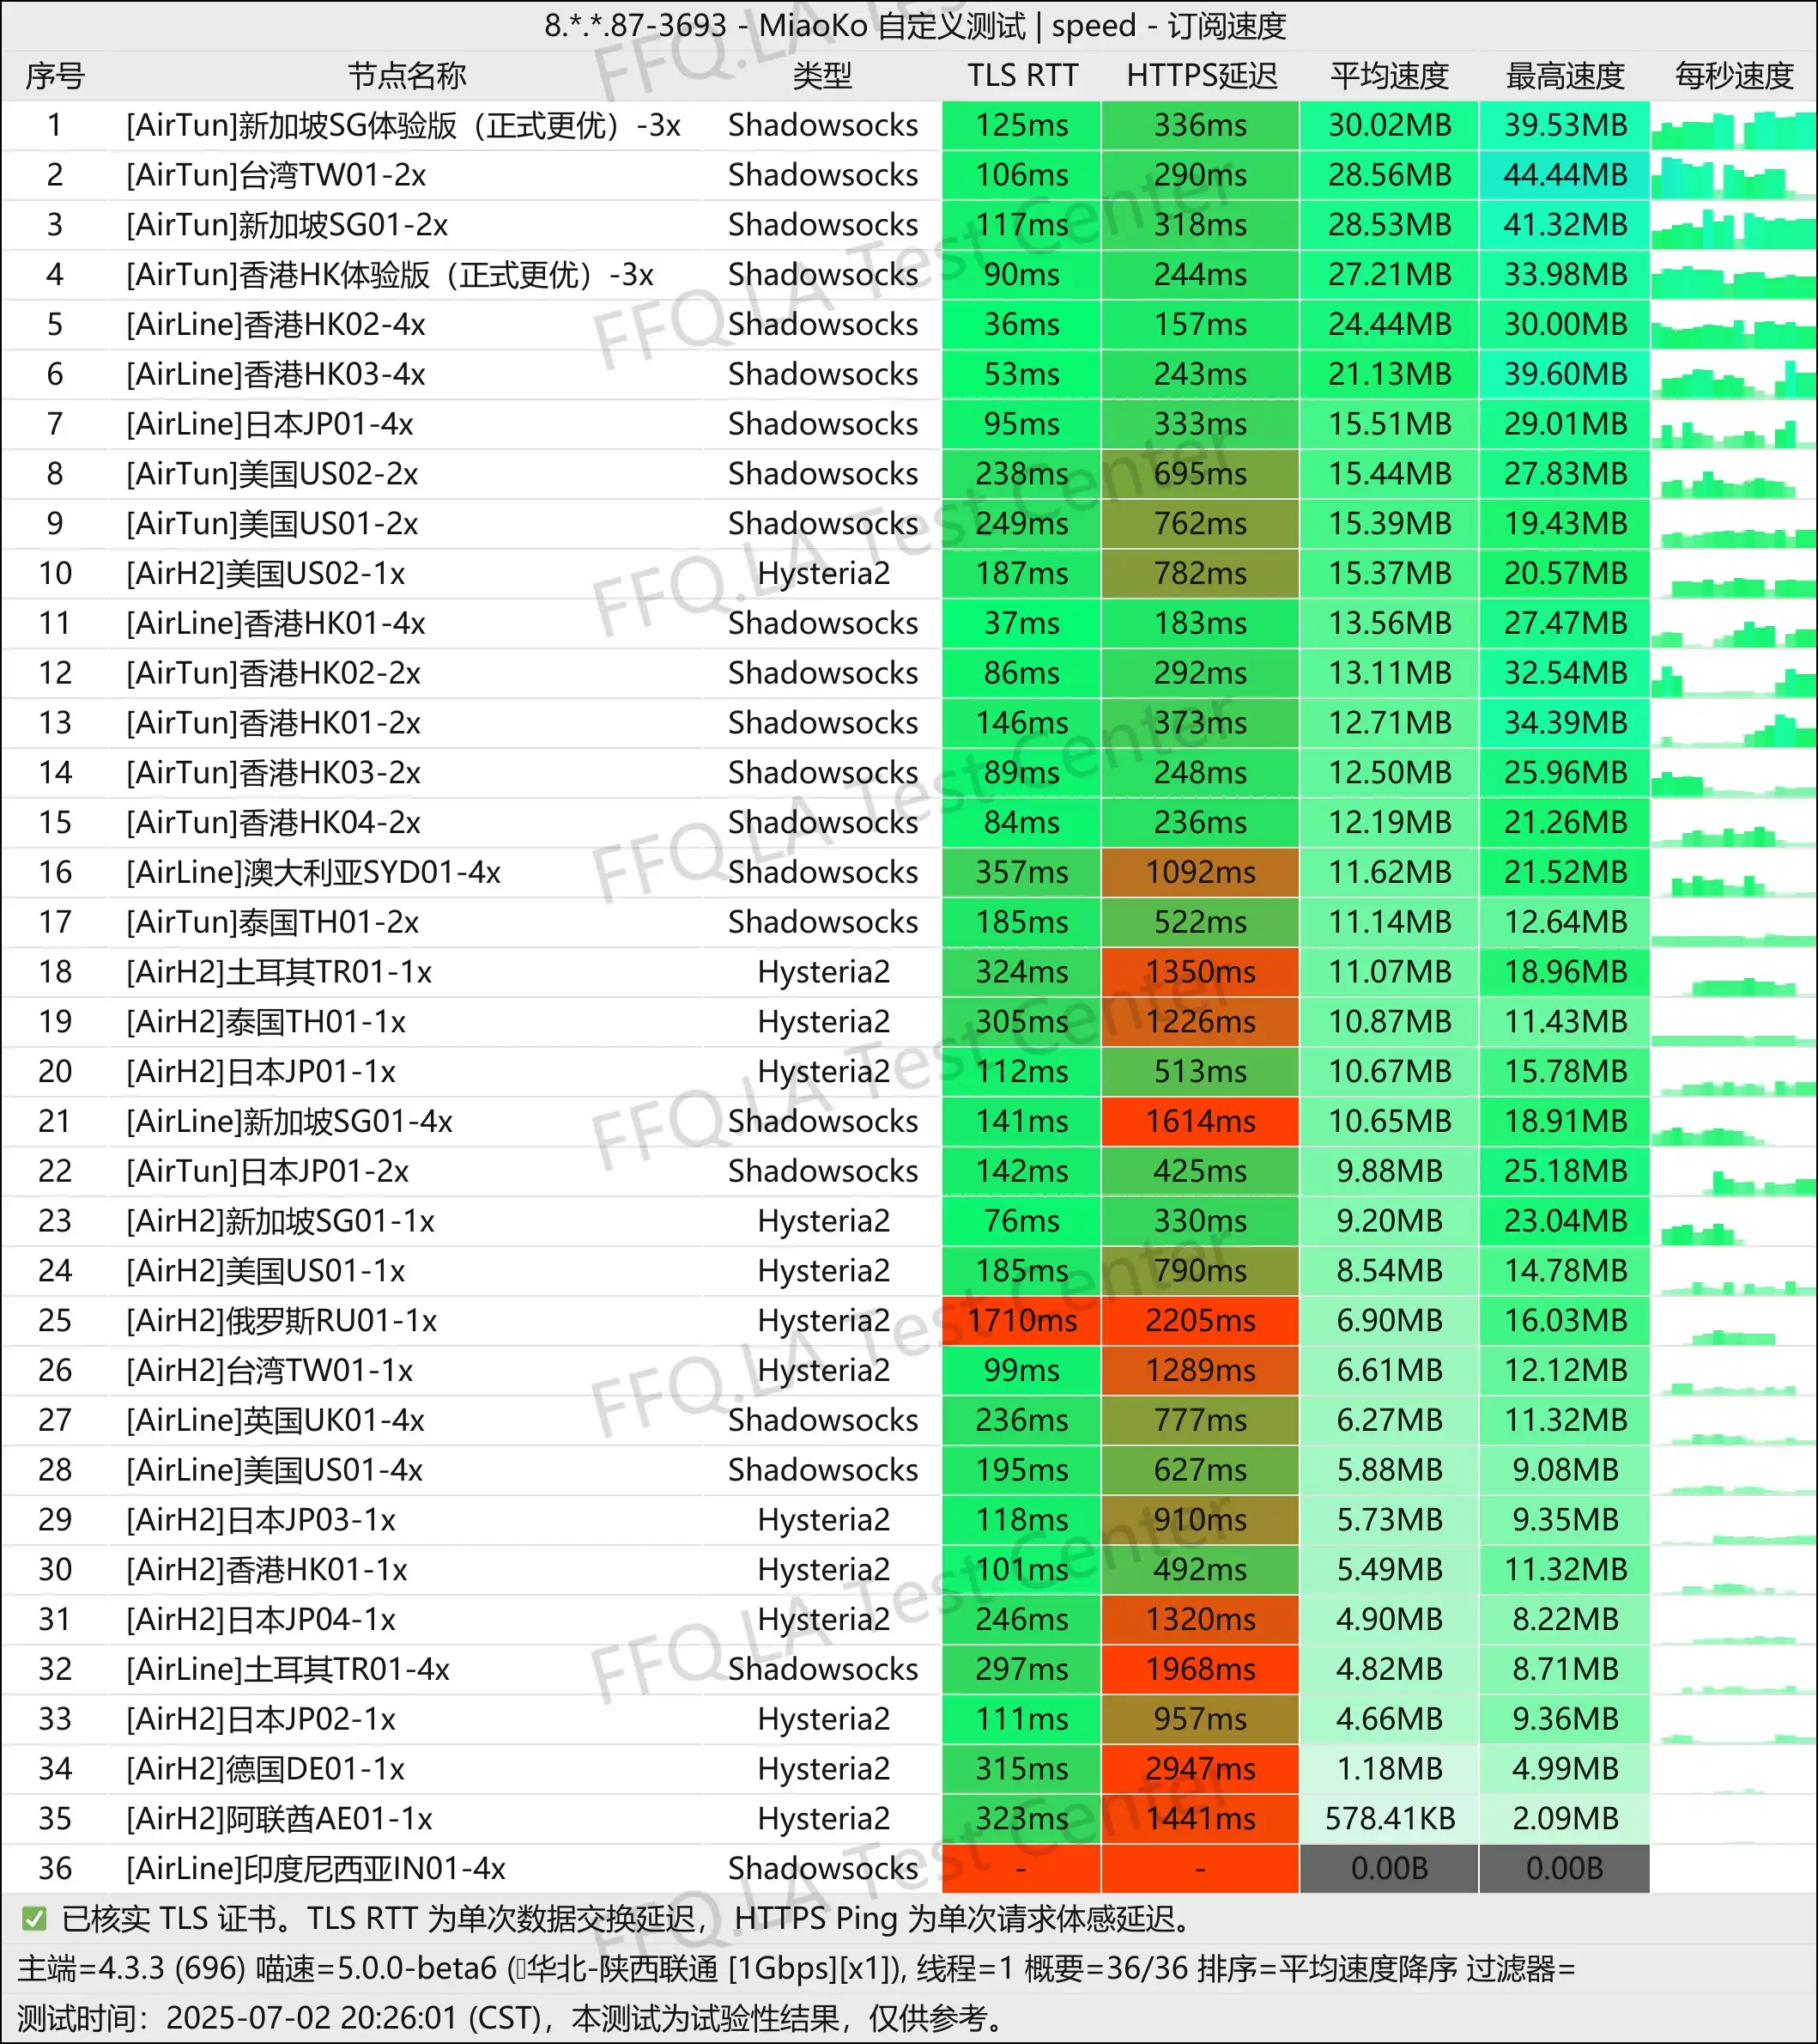This screenshot has width=1818, height=2044.
Task: Click the 1092ms HTTPS delay cell
Action: (x=1200, y=872)
